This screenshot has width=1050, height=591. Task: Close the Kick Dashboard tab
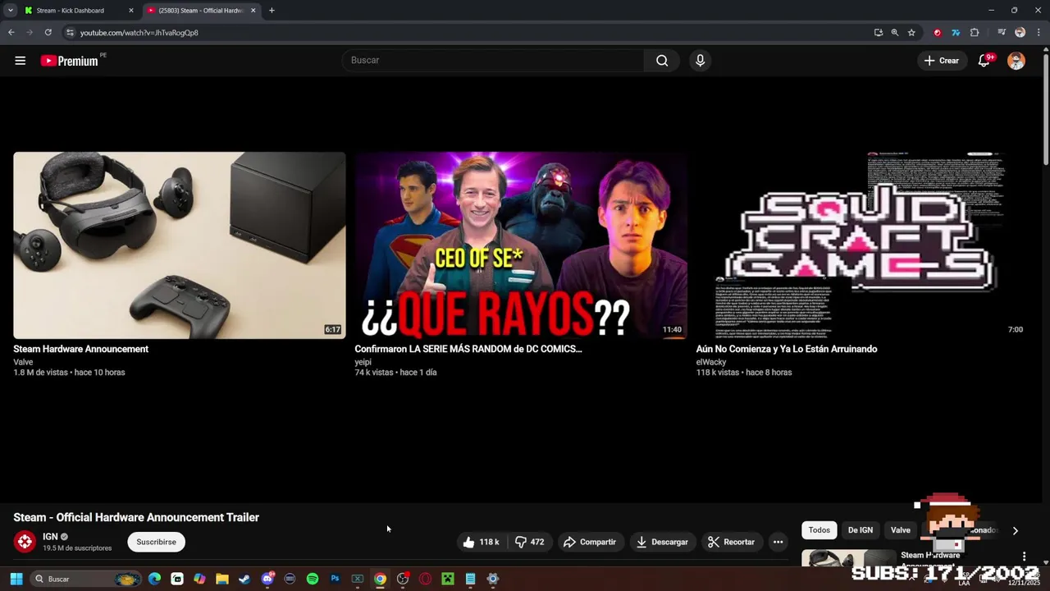pyautogui.click(x=130, y=11)
